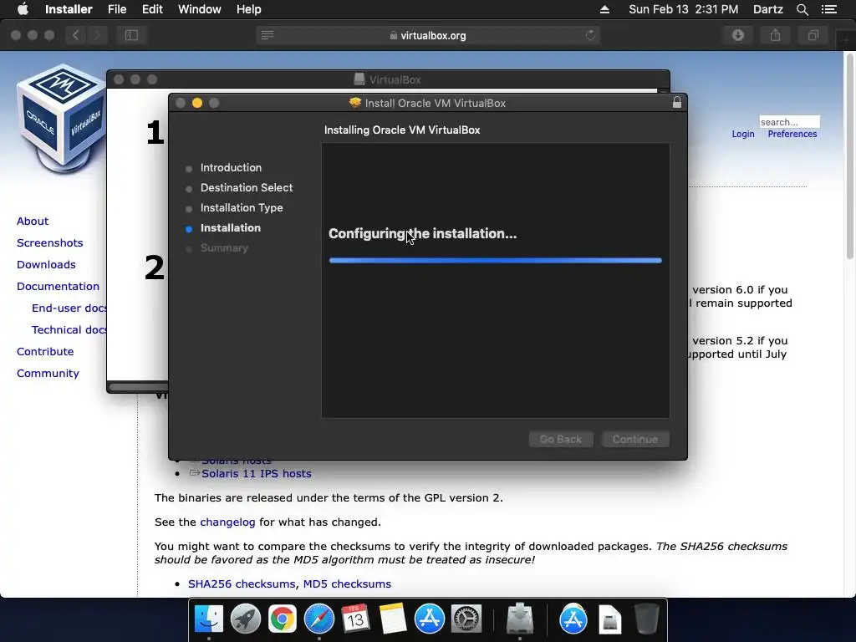Click the Dartz user name in menu bar
The height and width of the screenshot is (642, 856).
pyautogui.click(x=767, y=9)
